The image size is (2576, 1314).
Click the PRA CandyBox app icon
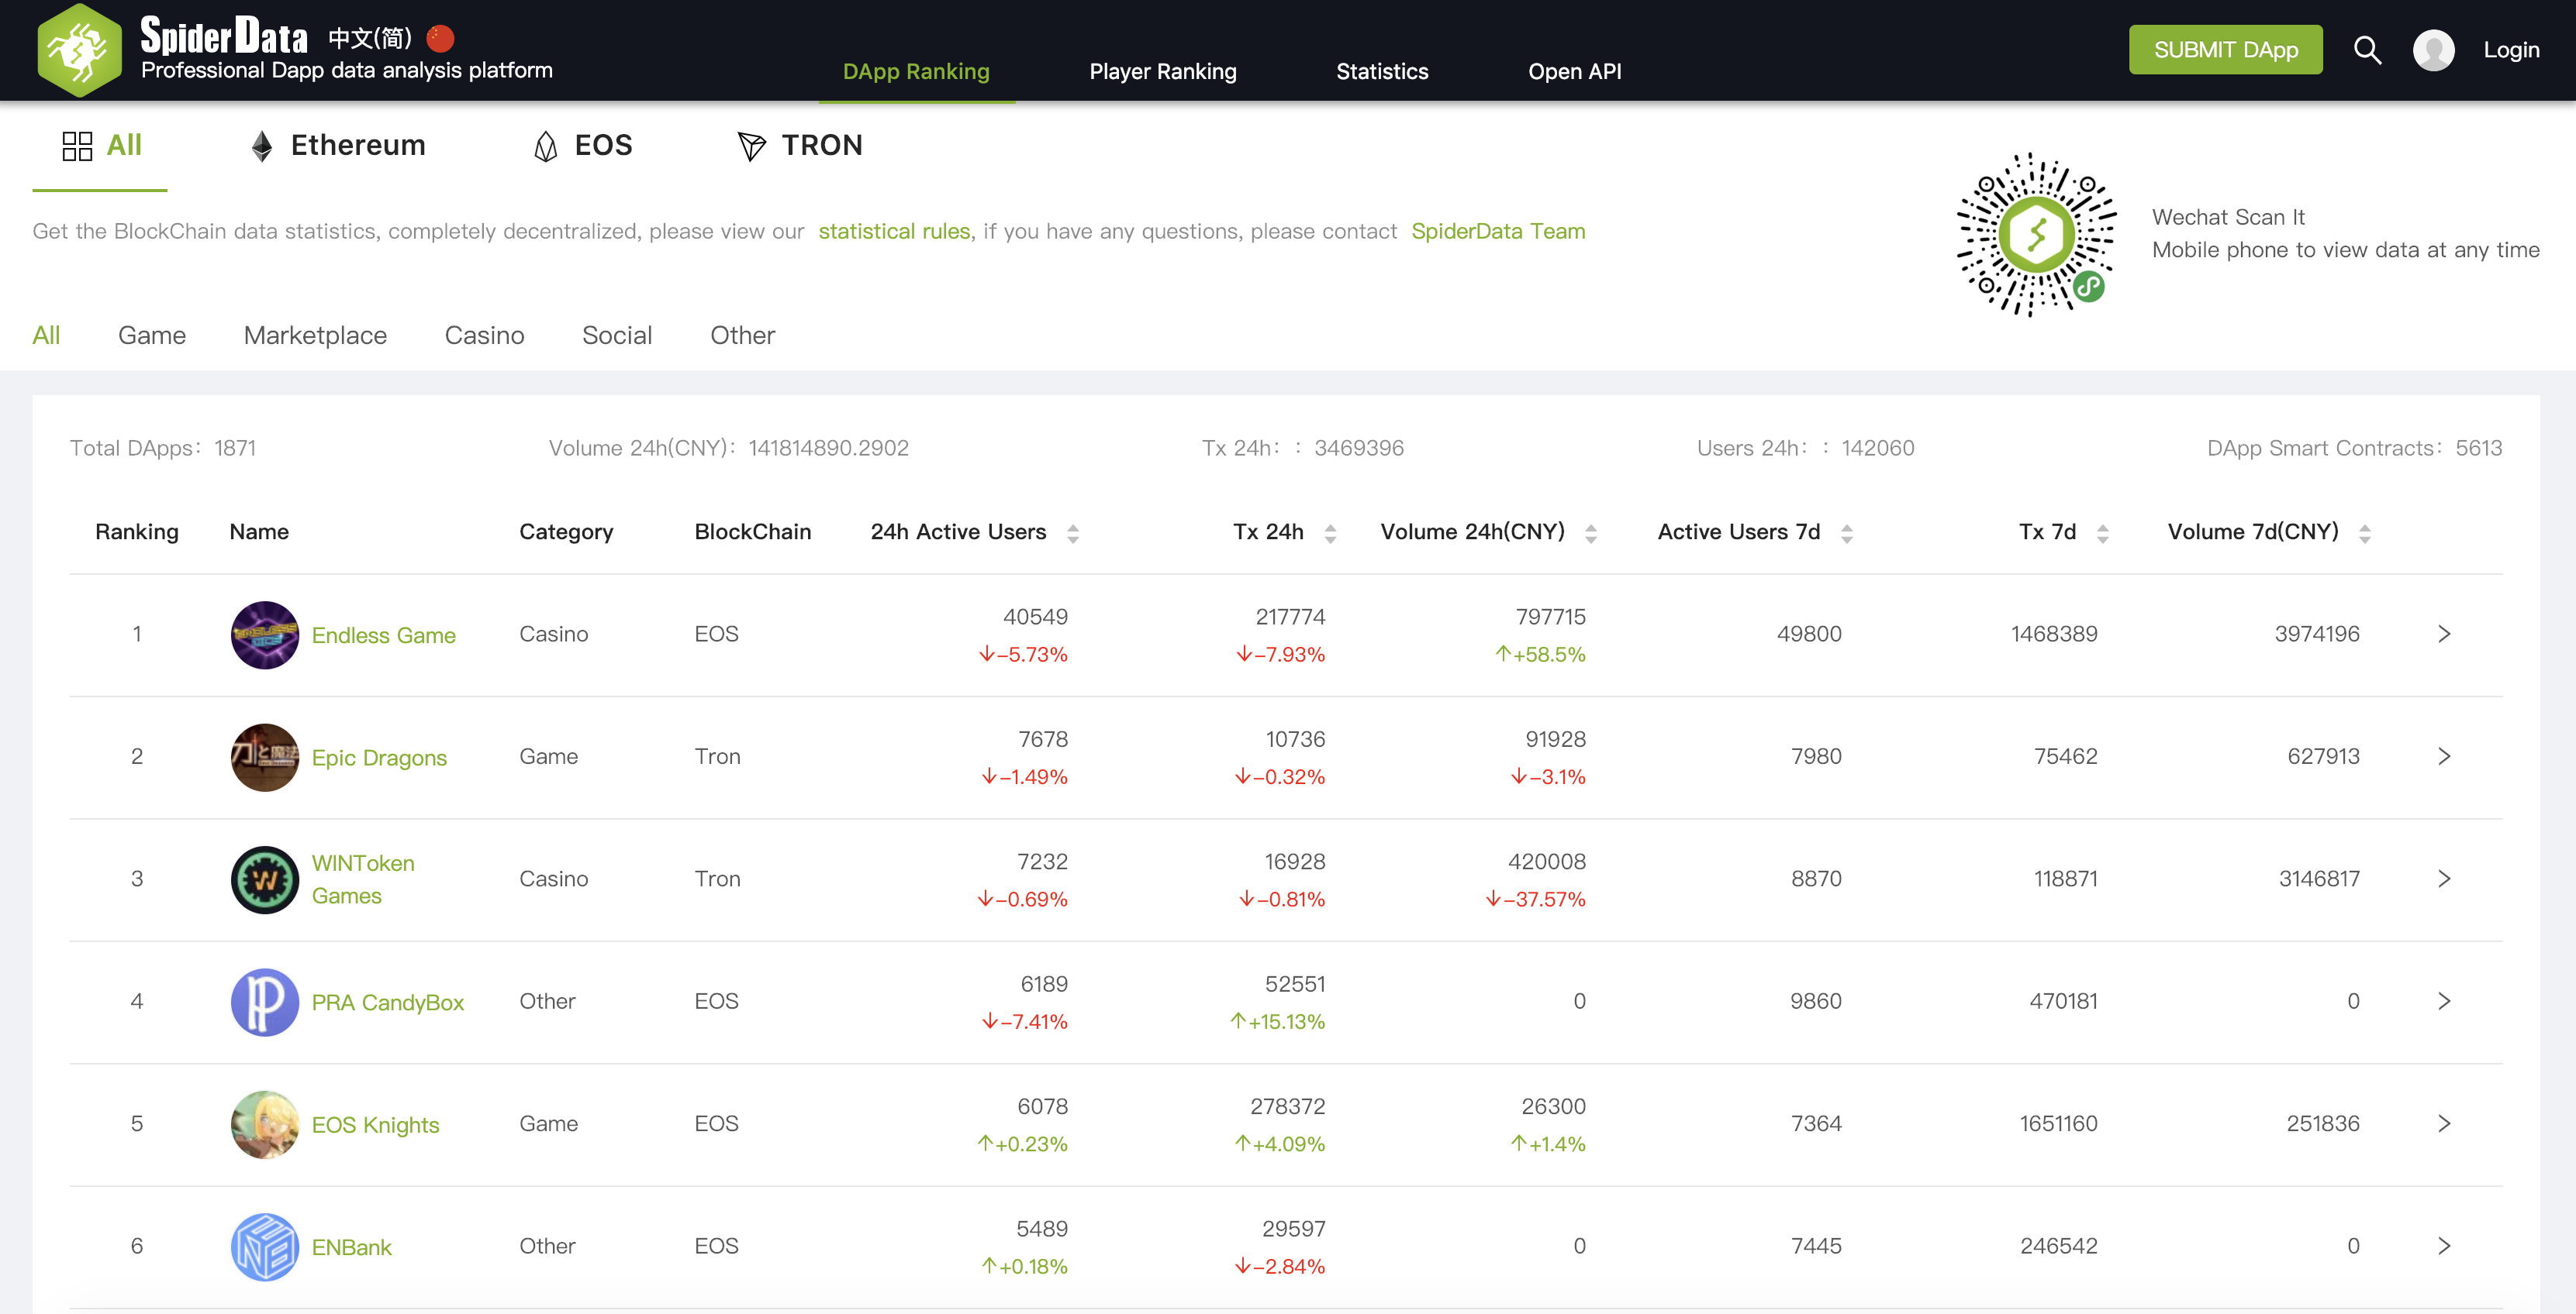point(264,1001)
